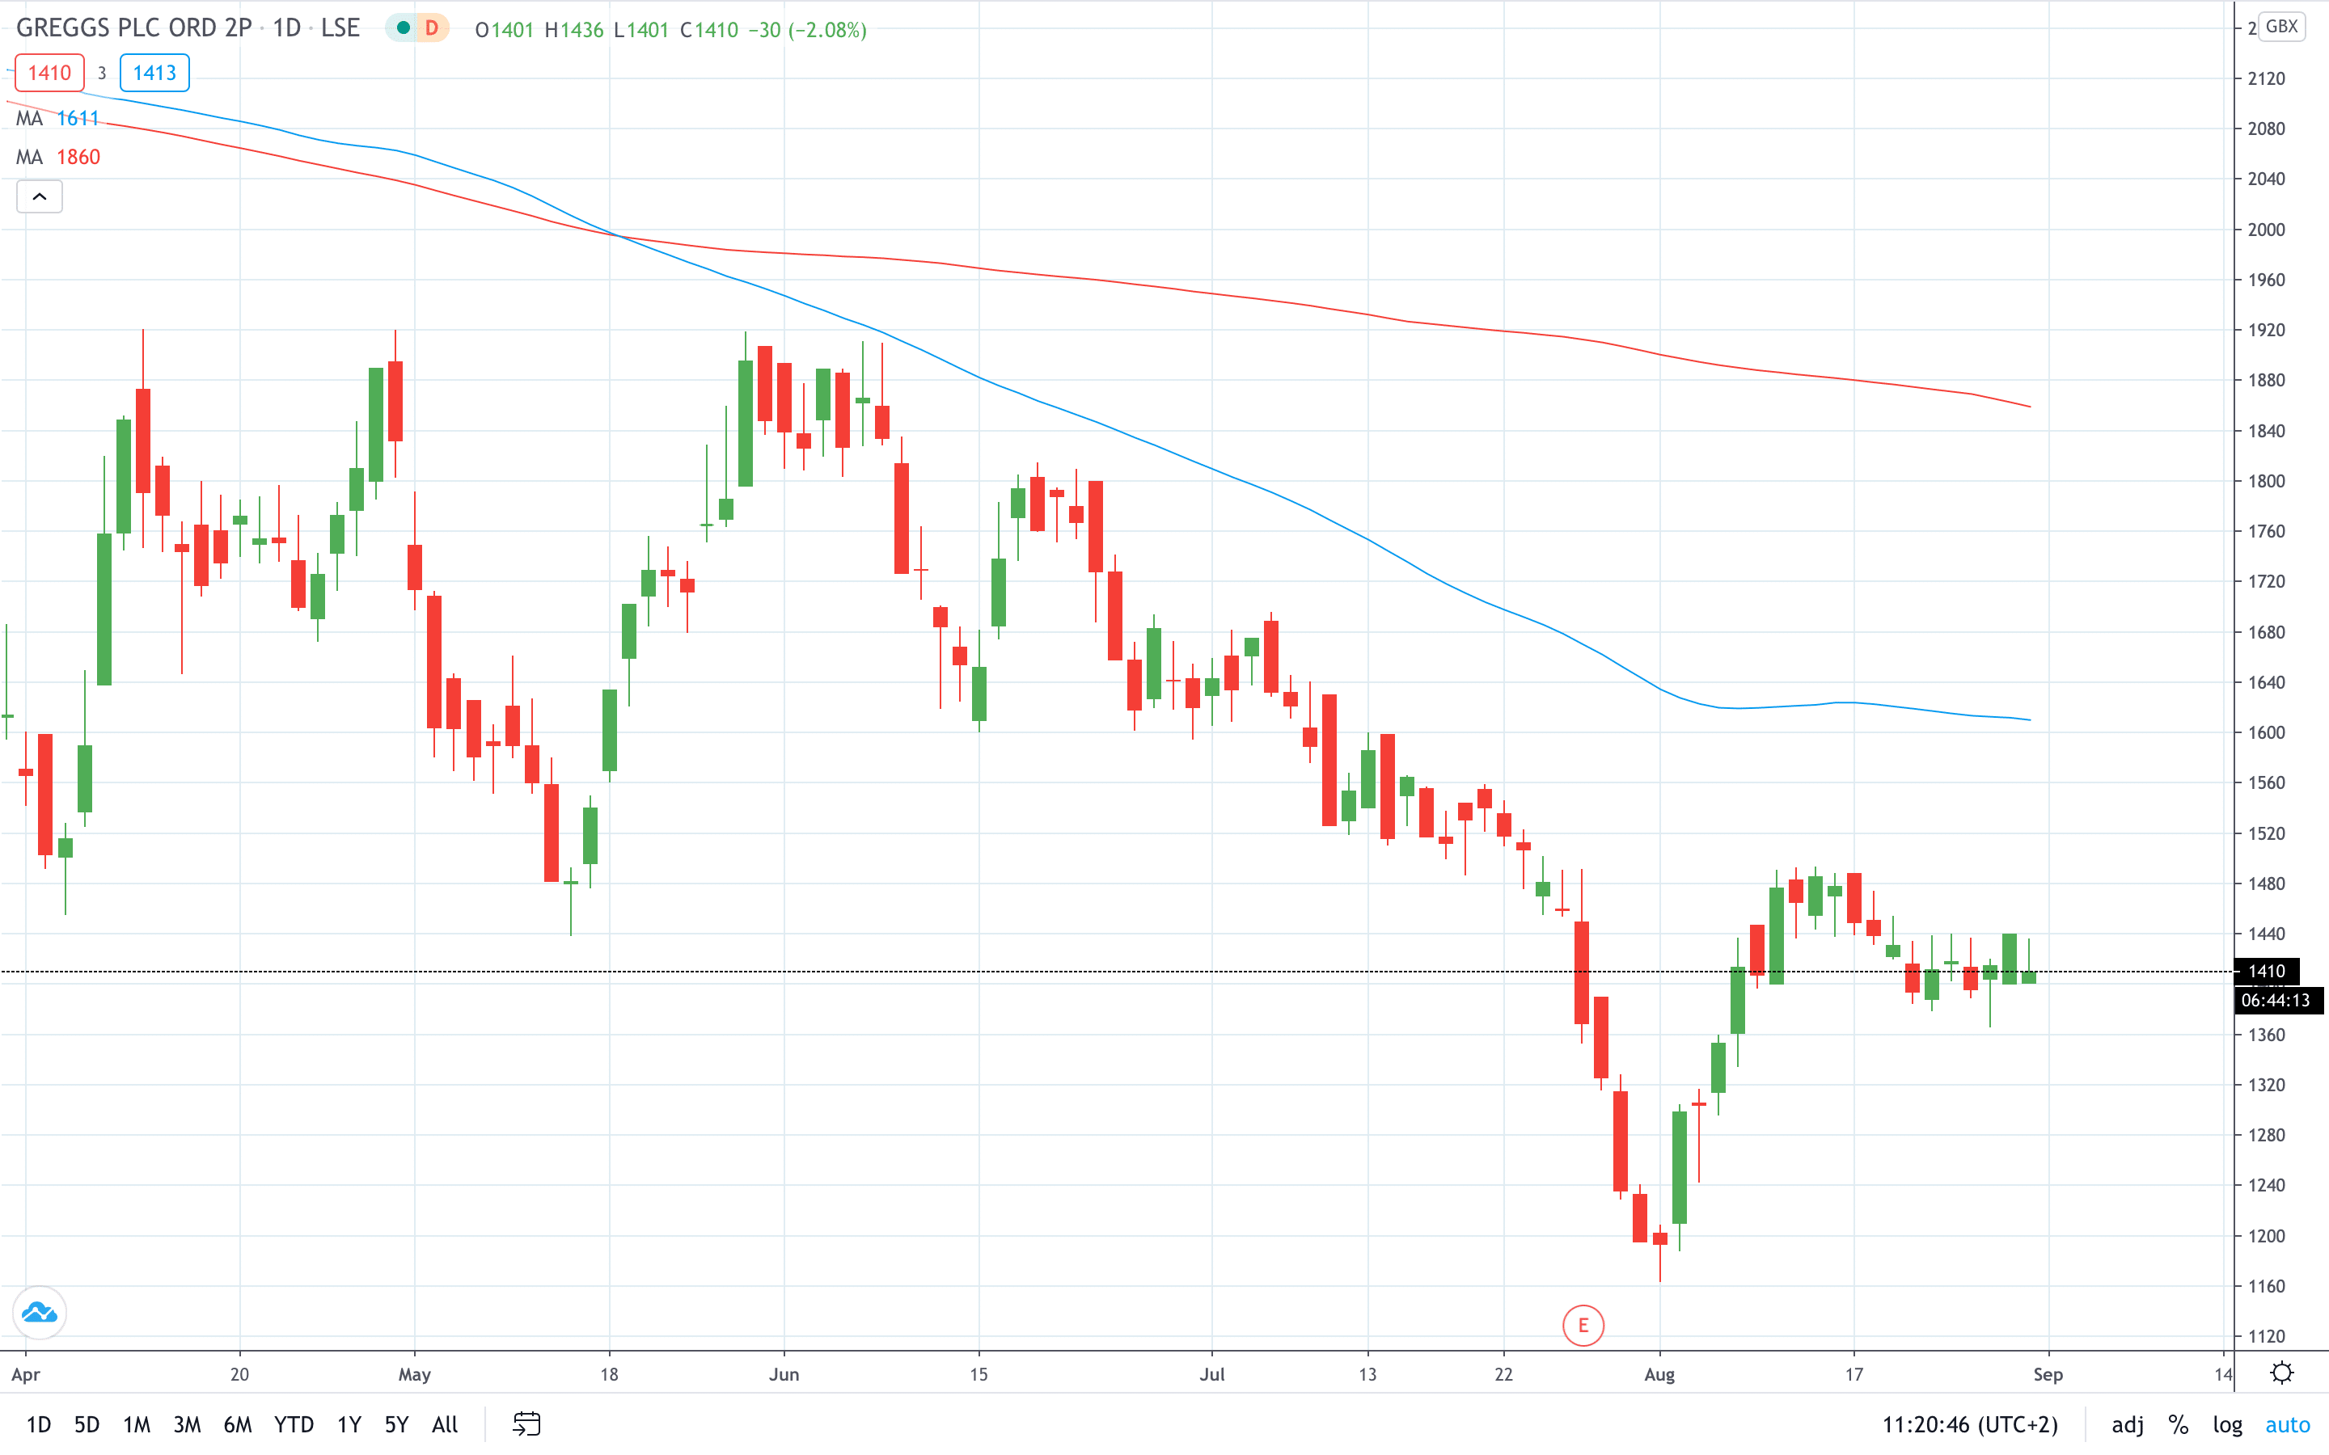Select the 6M time range
The height and width of the screenshot is (1455, 2329).
coord(238,1424)
